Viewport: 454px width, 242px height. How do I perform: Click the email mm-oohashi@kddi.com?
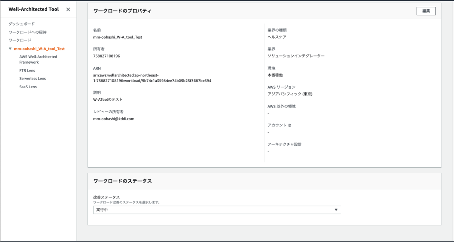114,119
